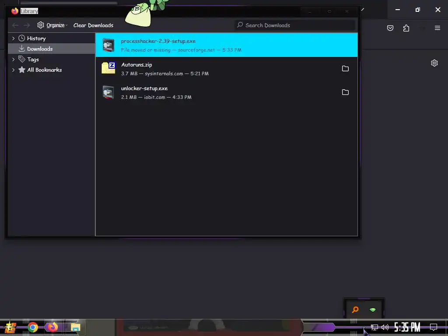Click the Autoruns.zip archive icon
This screenshot has width=448, height=336.
click(108, 68)
